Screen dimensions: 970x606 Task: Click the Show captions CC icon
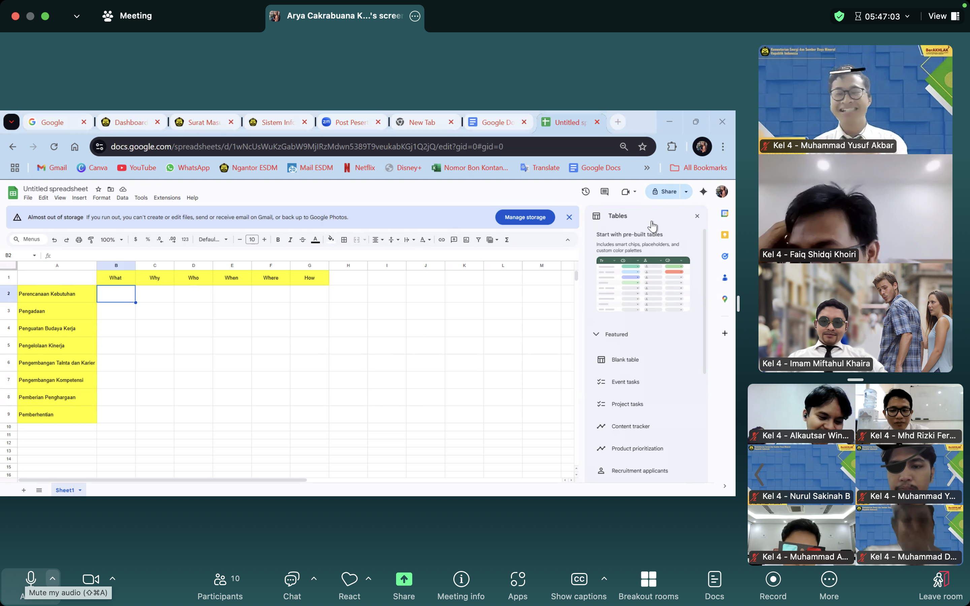578,579
